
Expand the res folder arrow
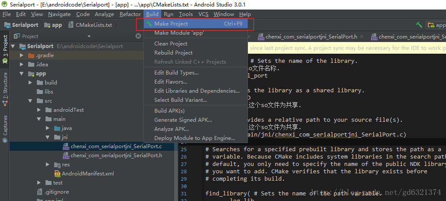click(x=48, y=164)
